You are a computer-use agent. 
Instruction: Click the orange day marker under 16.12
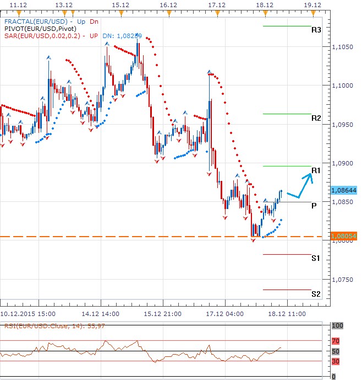[168, 13]
